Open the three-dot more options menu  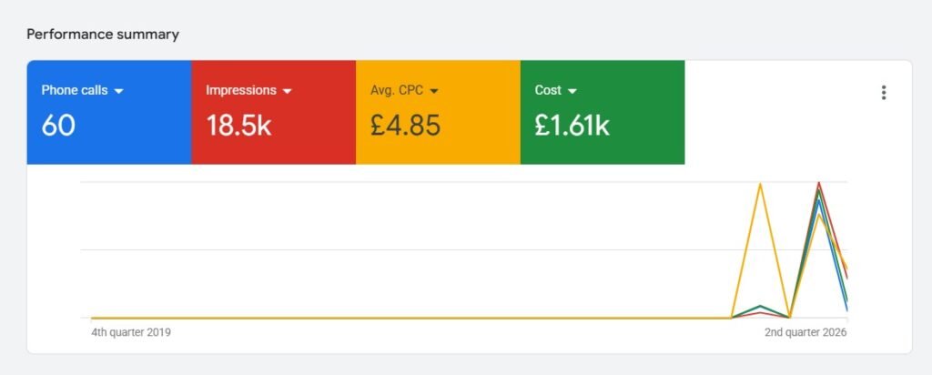pos(884,93)
